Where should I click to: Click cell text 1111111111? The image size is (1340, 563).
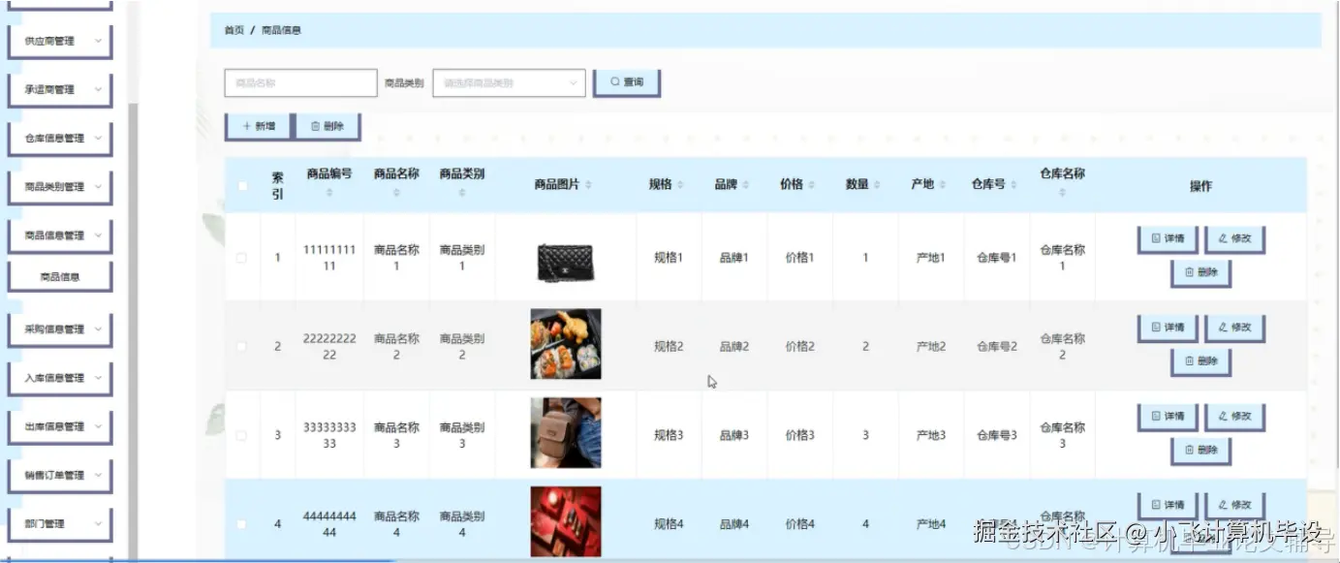[329, 258]
